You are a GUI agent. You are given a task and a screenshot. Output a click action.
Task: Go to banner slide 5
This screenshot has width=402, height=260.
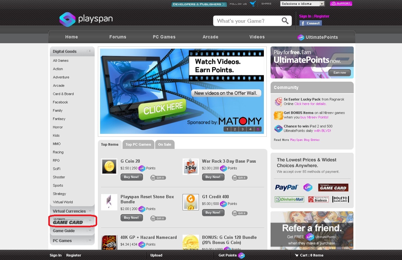pos(258,129)
